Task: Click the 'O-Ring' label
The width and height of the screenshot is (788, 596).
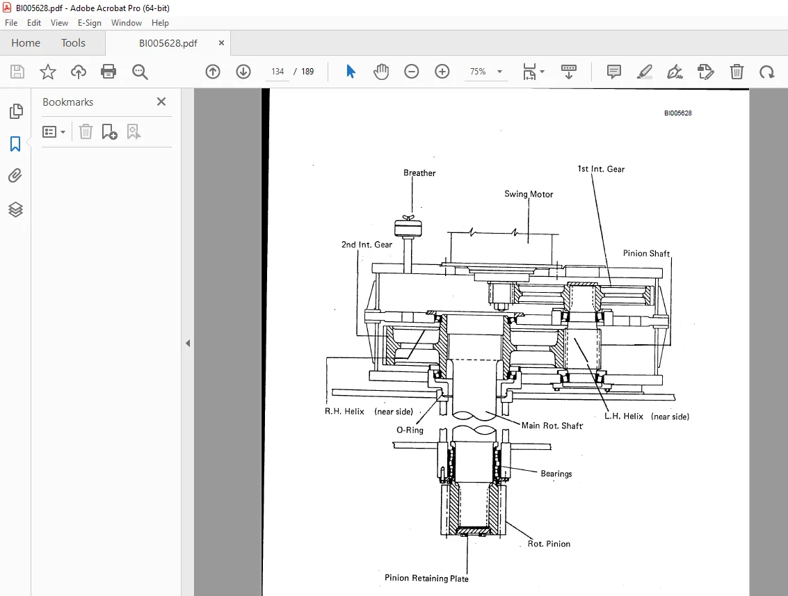Action: tap(410, 430)
